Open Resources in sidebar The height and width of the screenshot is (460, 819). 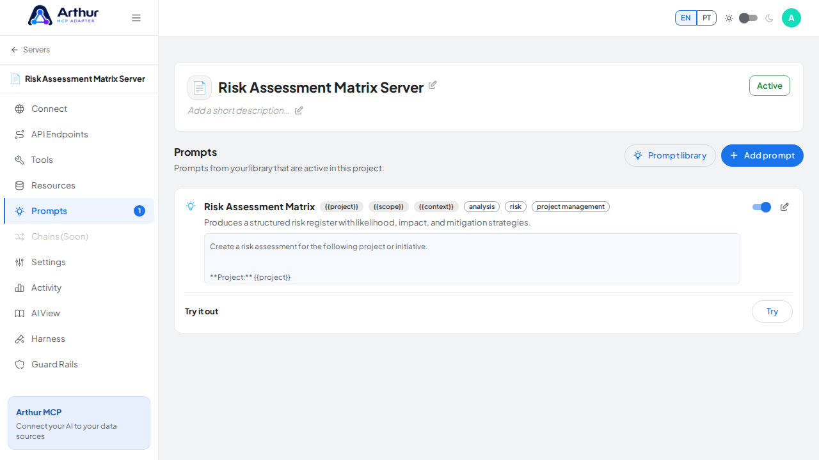point(79,185)
